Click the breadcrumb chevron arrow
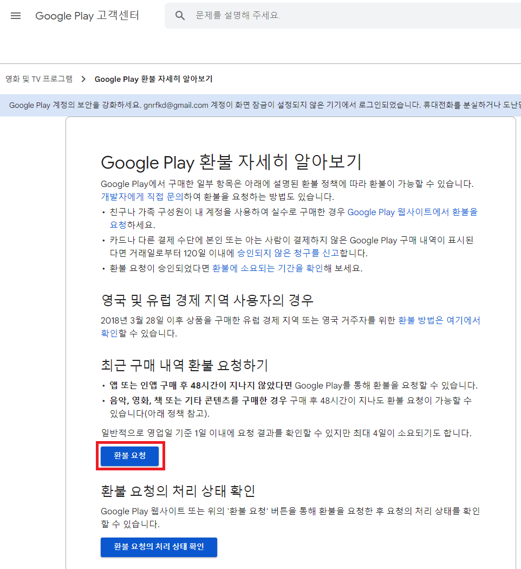This screenshot has width=521, height=569. [83, 79]
